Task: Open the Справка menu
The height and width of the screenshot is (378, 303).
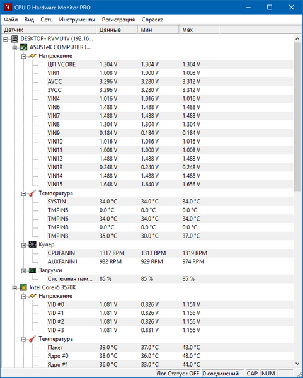Action: [152, 20]
